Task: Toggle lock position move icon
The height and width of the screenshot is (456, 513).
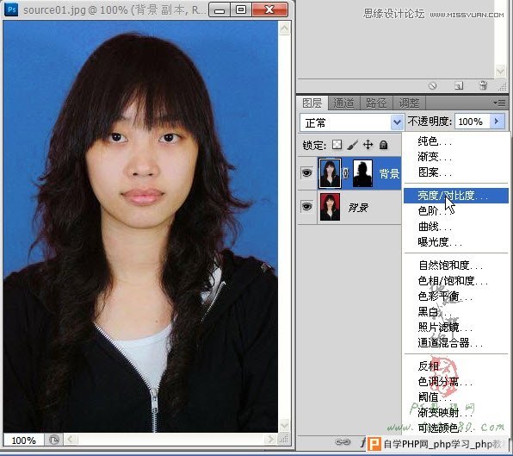Action: click(x=368, y=145)
